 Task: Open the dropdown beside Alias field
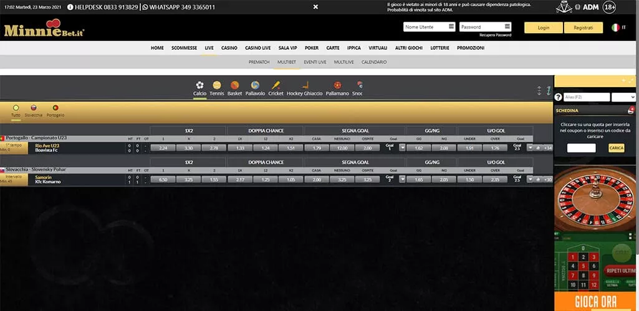[x=623, y=97]
